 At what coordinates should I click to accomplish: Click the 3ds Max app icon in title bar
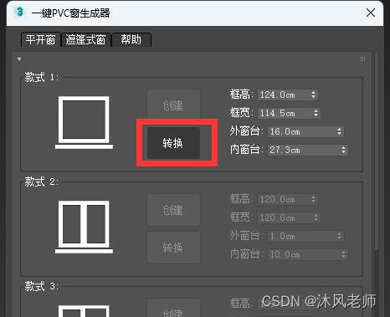point(19,13)
